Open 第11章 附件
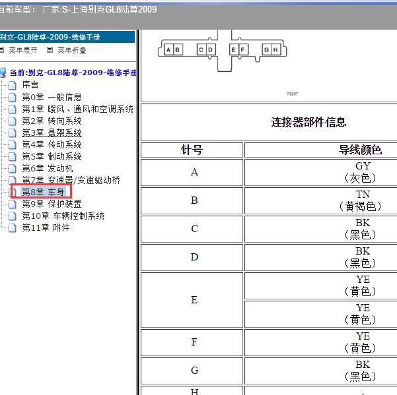This screenshot has height=395, width=397. (46, 228)
